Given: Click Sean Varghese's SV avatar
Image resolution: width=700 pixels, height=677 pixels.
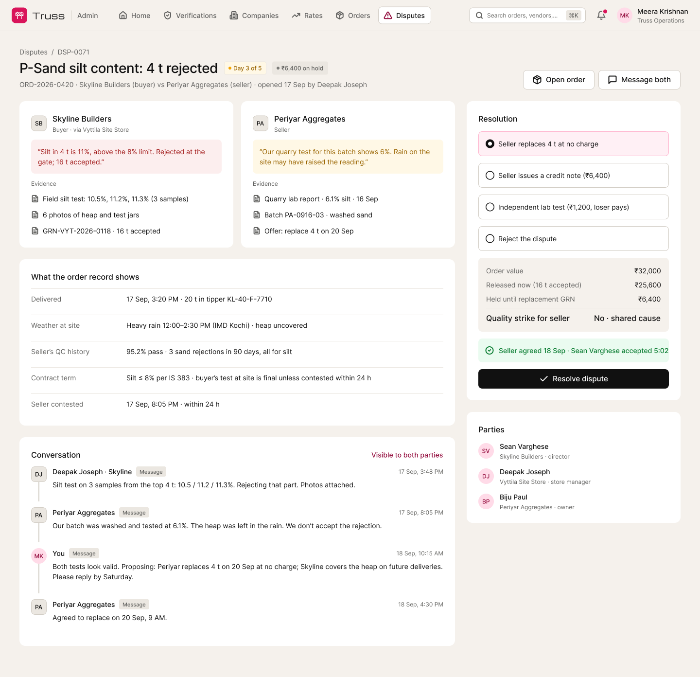Looking at the screenshot, I should (x=486, y=451).
